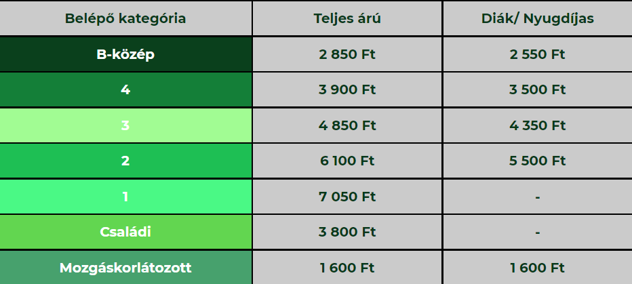Select the bright green category 1 cell
This screenshot has width=632, height=284.
125,197
